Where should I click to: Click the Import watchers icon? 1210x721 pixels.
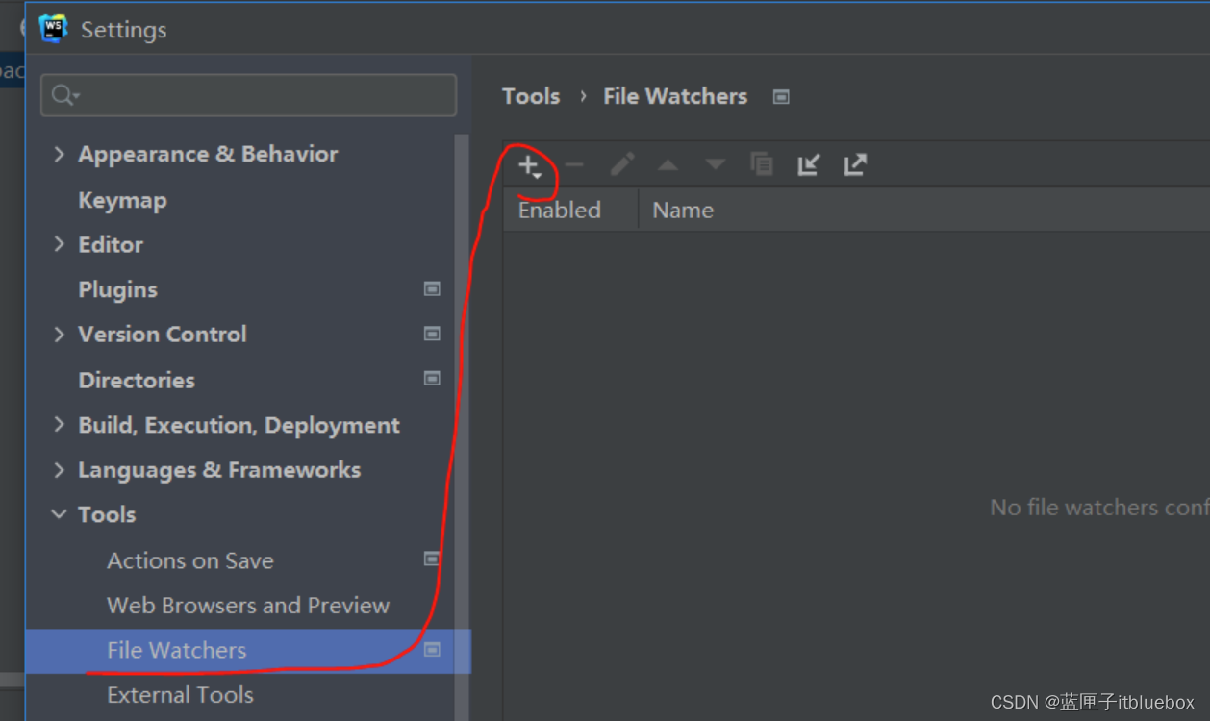(809, 164)
